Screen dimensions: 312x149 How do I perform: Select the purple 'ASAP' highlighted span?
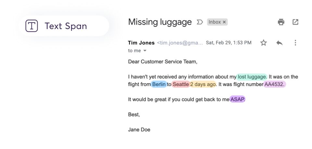[237, 99]
